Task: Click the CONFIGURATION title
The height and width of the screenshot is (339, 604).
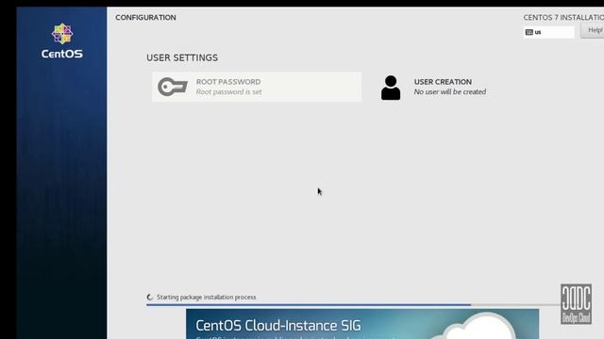Action: click(145, 18)
